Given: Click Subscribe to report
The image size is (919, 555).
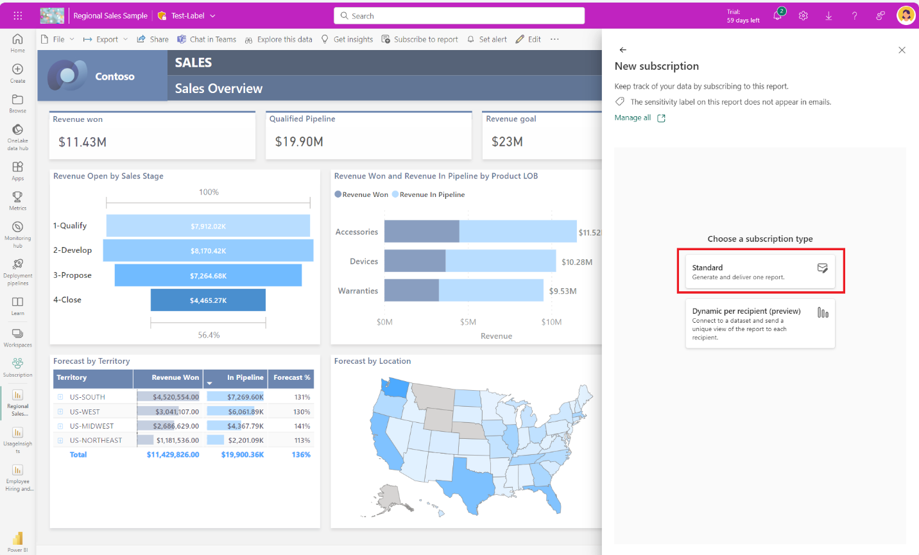Looking at the screenshot, I should pos(420,39).
